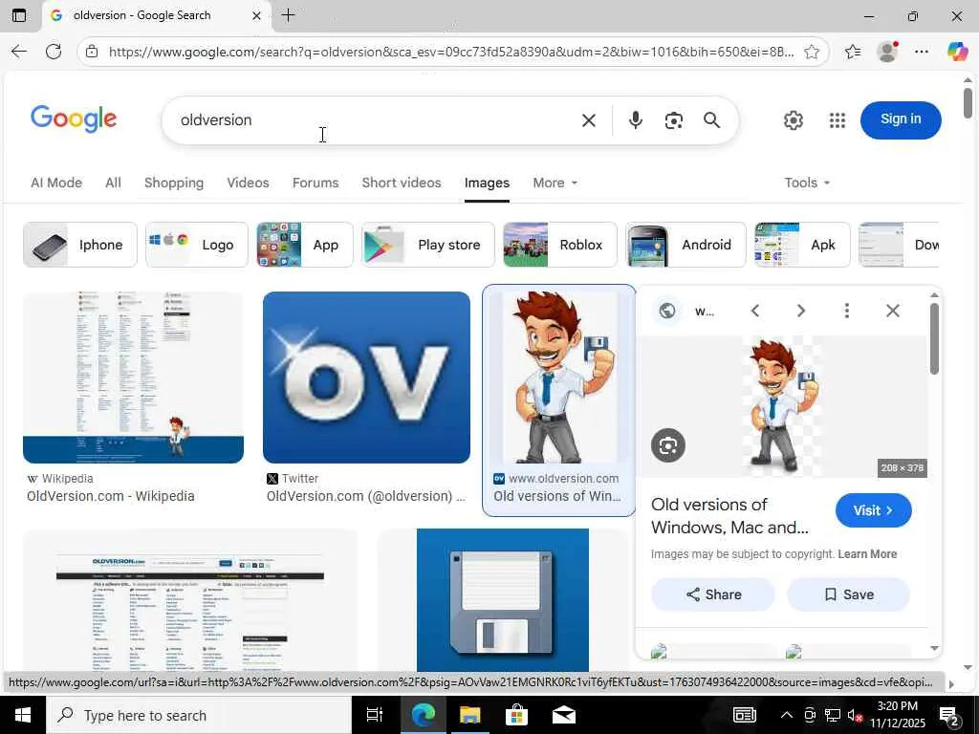This screenshot has height=734, width=979.
Task: Switch to Videos tab
Action: tap(248, 183)
